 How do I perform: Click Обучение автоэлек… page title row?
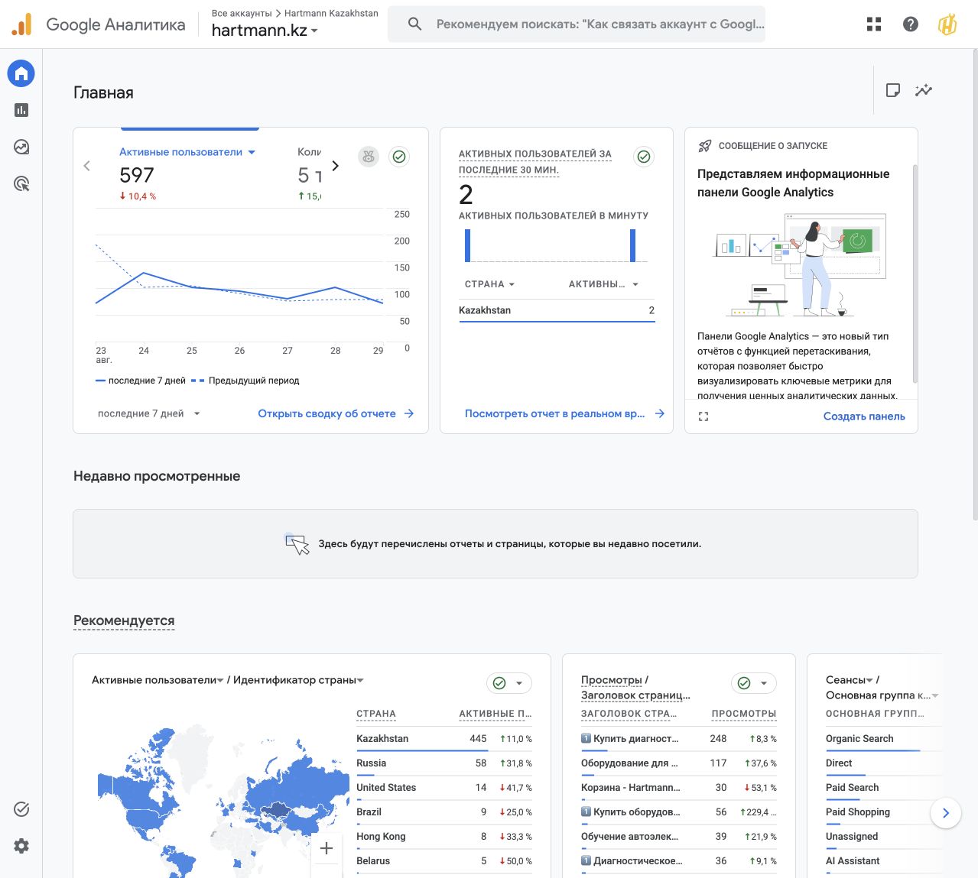coord(678,837)
